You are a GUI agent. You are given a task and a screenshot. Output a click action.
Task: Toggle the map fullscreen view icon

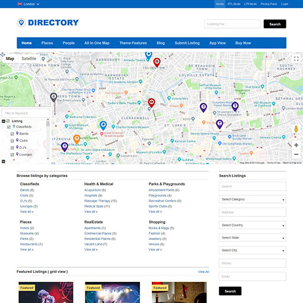(x=296, y=58)
